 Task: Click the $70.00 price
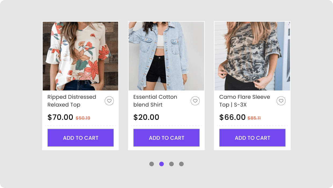coord(60,117)
